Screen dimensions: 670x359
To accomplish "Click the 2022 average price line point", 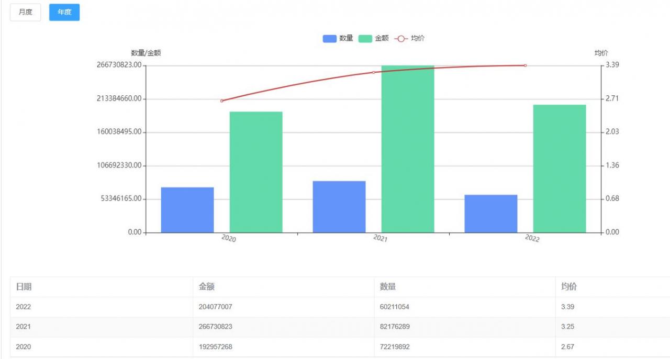I will [x=525, y=65].
